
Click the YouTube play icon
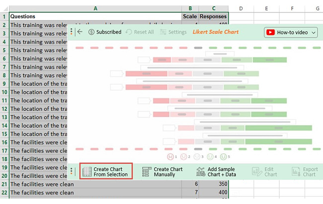[x=270, y=32]
